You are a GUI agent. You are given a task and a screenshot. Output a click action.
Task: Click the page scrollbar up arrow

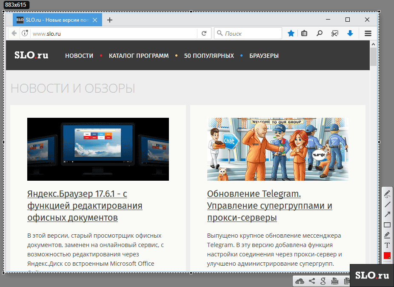[373, 44]
